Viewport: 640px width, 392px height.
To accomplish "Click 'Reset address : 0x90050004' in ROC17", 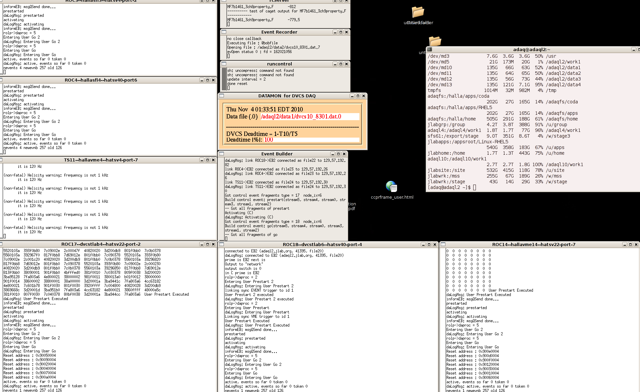I will pos(30,355).
